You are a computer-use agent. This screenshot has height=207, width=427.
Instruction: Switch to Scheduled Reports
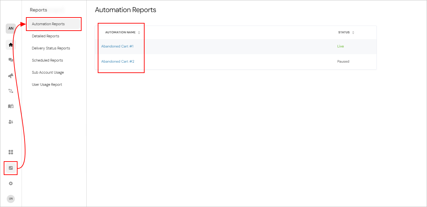(x=48, y=61)
